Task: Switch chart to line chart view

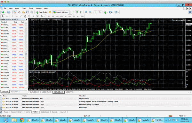Action: point(81,12)
